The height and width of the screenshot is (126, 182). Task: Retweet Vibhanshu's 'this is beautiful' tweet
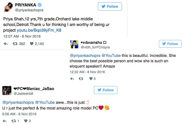81,79
